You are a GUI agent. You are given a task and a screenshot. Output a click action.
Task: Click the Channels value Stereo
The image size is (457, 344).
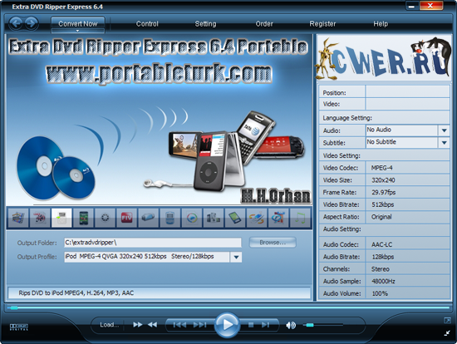(x=381, y=269)
